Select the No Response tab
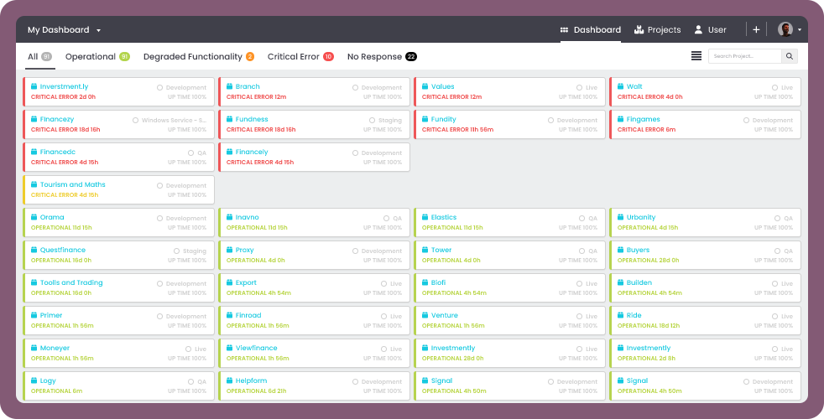The height and width of the screenshot is (419, 824). 382,57
